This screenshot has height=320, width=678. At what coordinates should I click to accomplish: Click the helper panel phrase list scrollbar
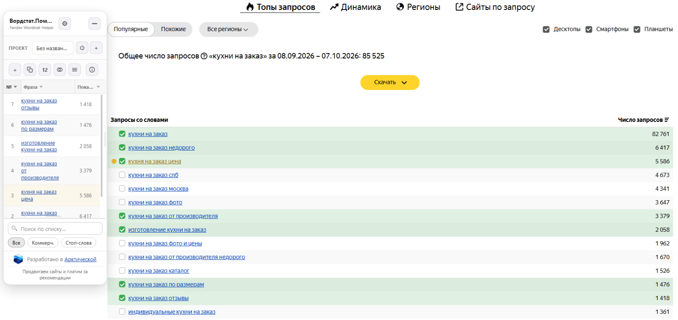[x=102, y=145]
